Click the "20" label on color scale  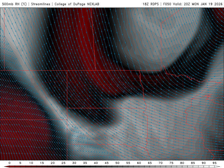tap(53, 163)
